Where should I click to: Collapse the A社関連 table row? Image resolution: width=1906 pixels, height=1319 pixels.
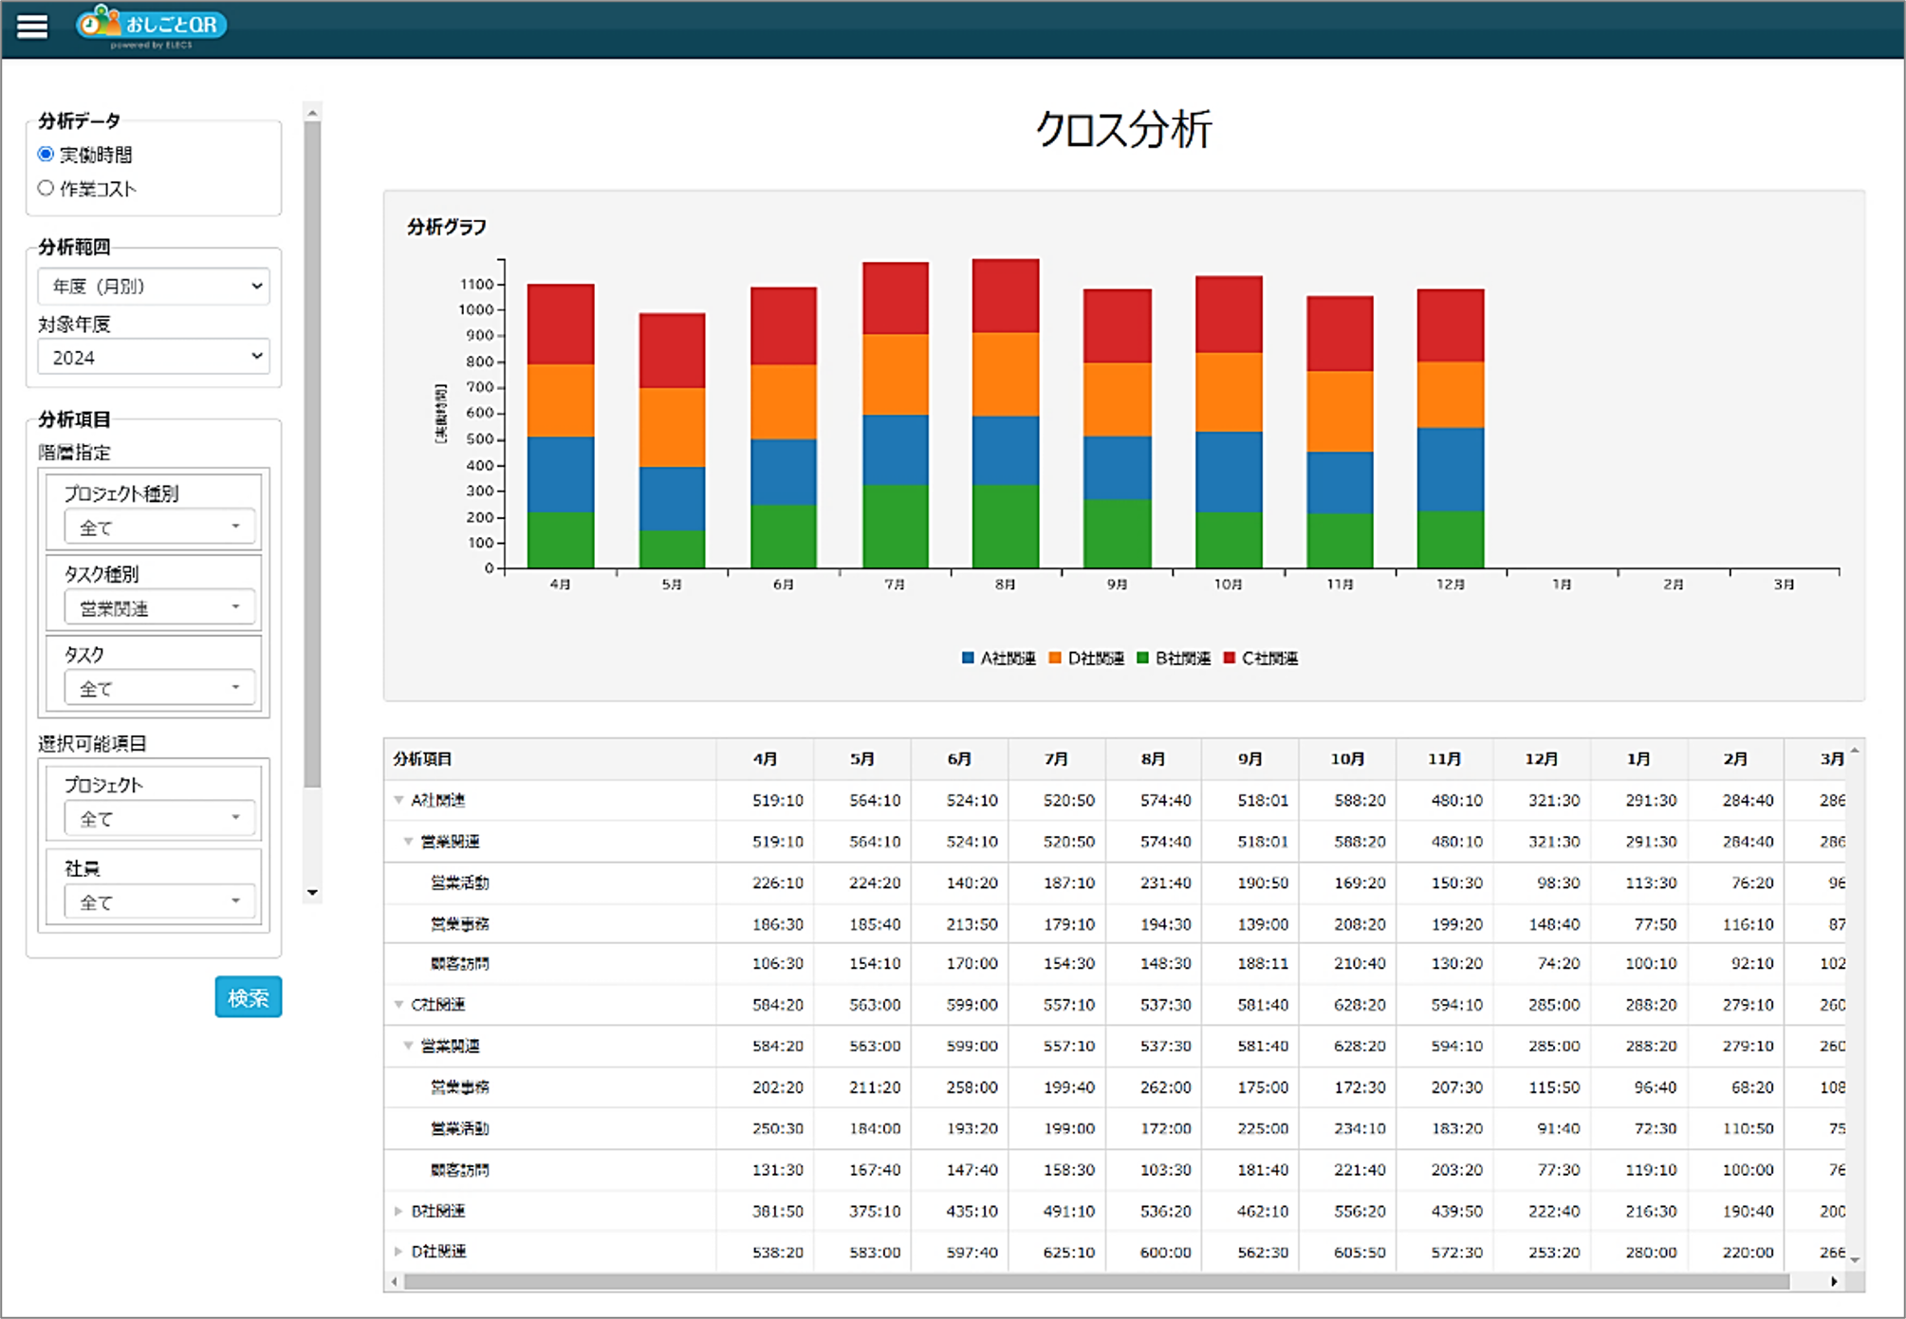click(x=398, y=800)
